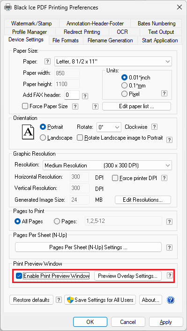Click the help icon in the Units group
This screenshot has width=187, height=331.
(x=164, y=94)
